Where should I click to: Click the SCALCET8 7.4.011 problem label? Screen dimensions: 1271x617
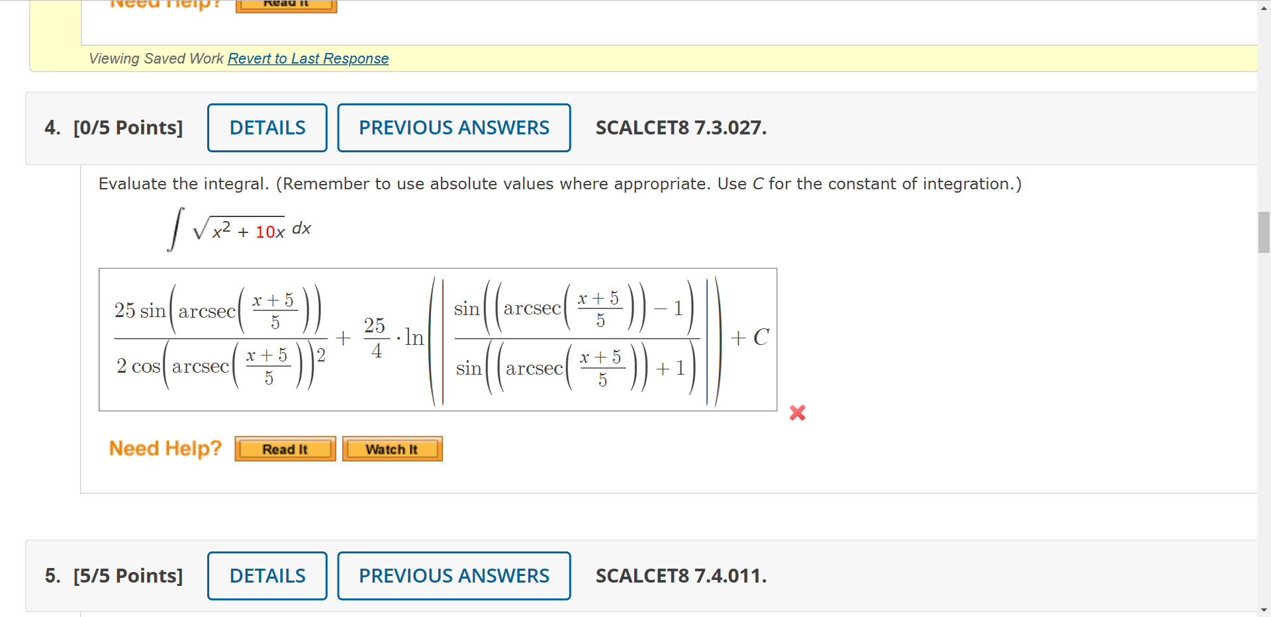pyautogui.click(x=681, y=575)
